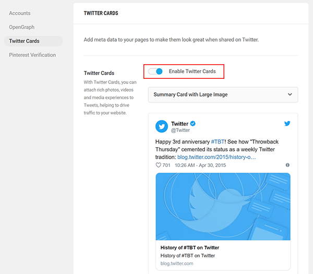Open the Pinterest Verification section

(32, 55)
